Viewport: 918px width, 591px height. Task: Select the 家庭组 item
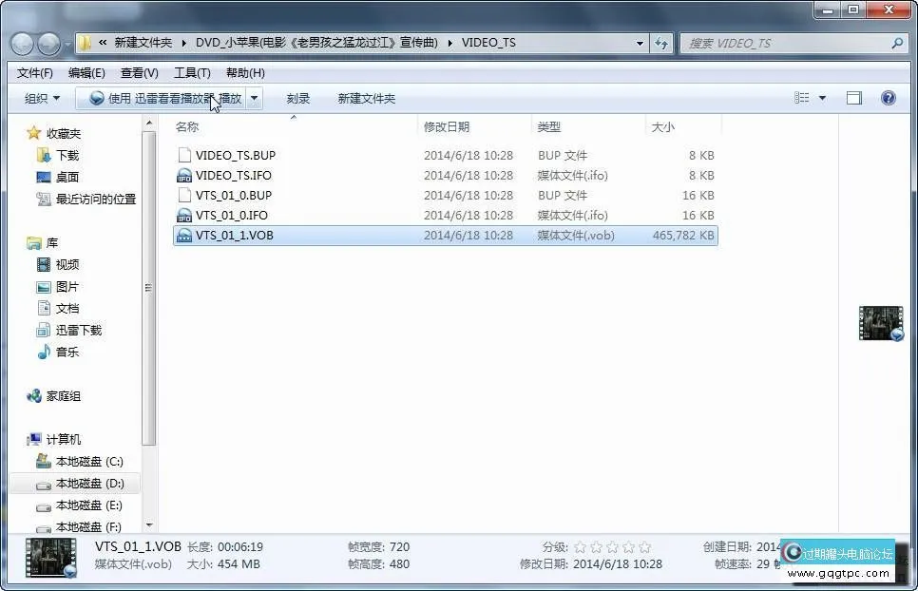click(x=65, y=396)
